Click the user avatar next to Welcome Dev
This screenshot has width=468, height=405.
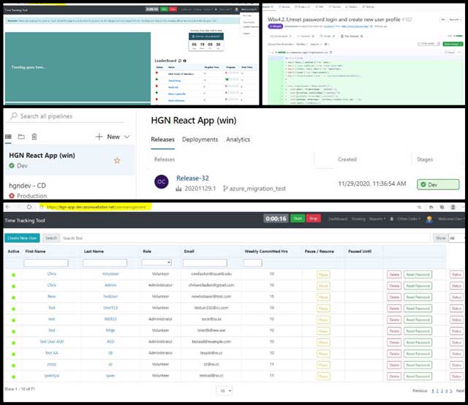(429, 218)
